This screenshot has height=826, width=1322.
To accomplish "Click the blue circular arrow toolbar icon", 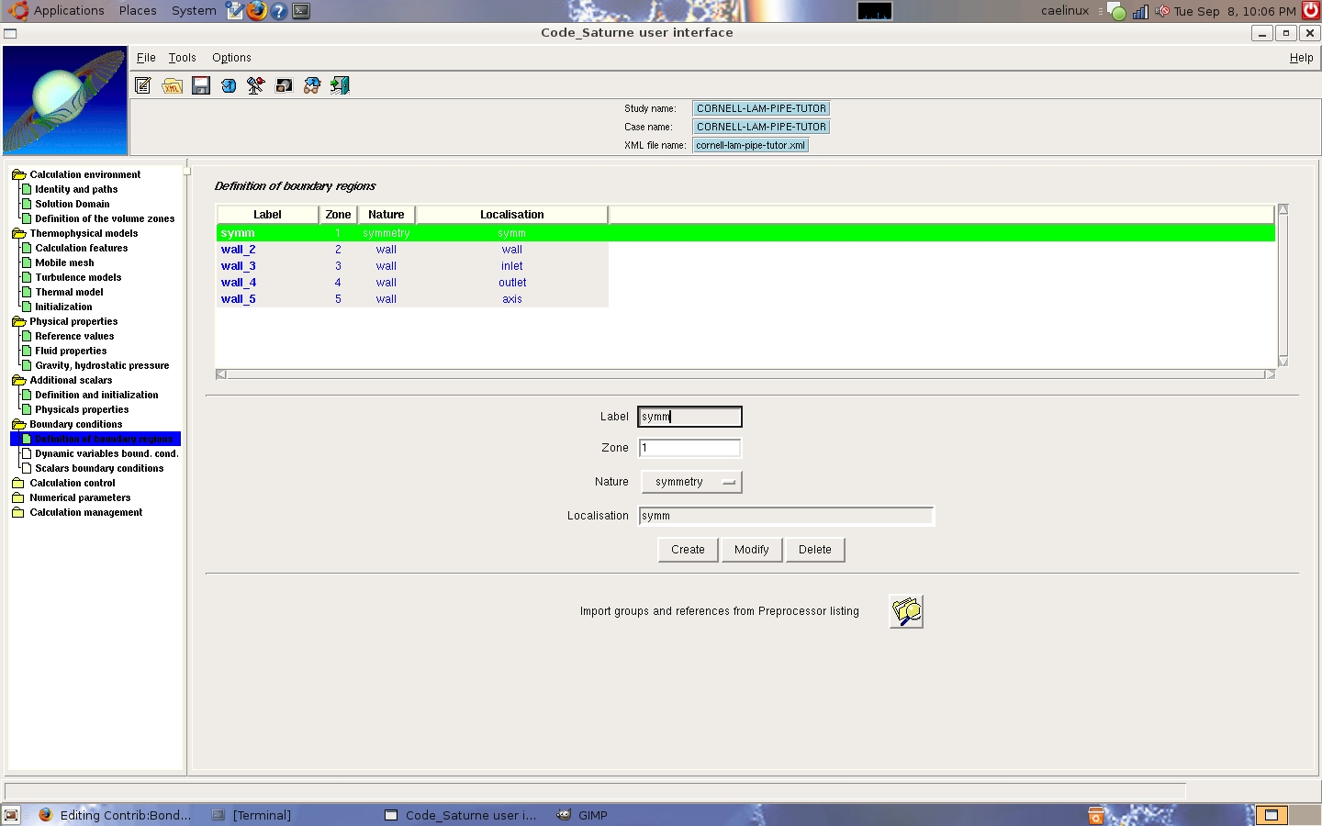I will 229,85.
